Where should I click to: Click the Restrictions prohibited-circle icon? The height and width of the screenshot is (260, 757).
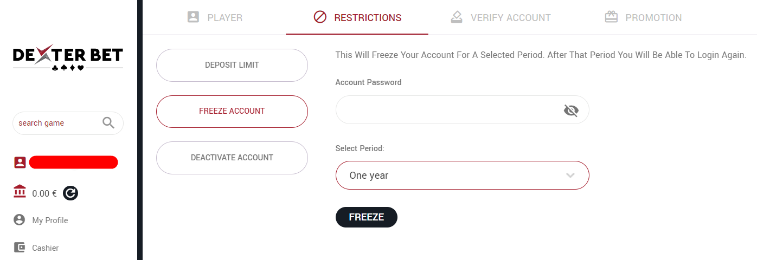pos(320,17)
